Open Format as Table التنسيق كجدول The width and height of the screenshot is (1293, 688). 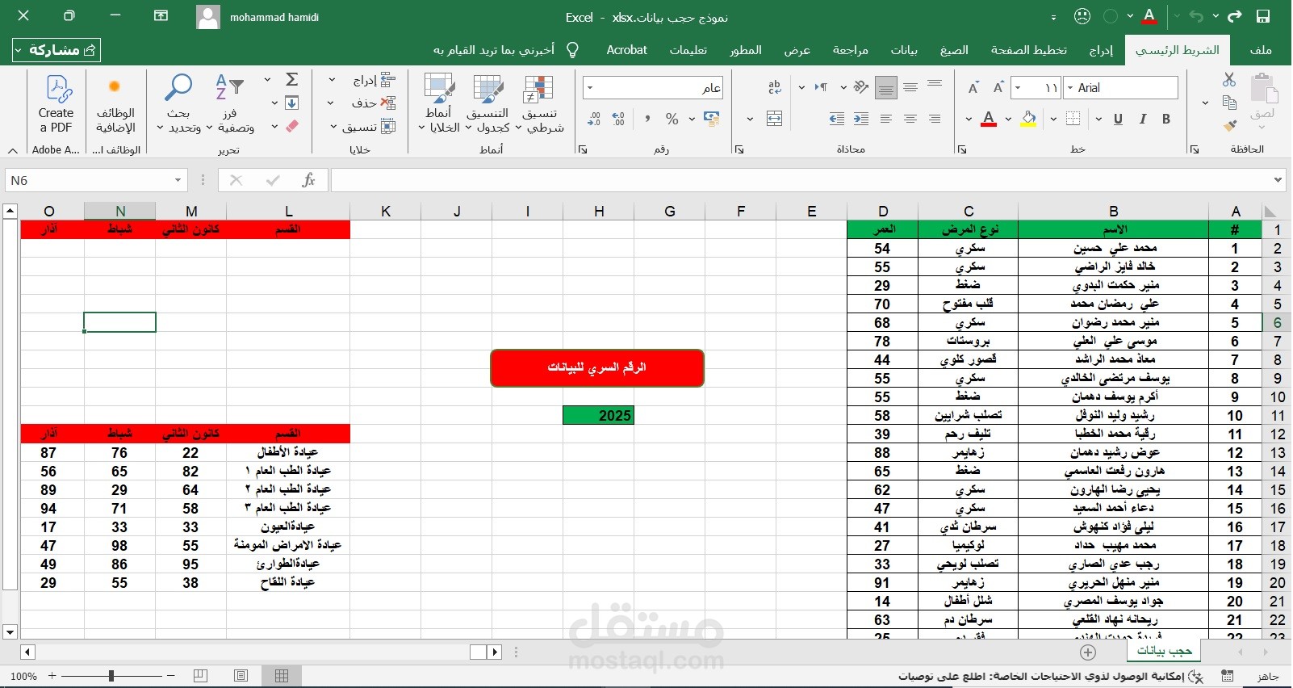(488, 103)
